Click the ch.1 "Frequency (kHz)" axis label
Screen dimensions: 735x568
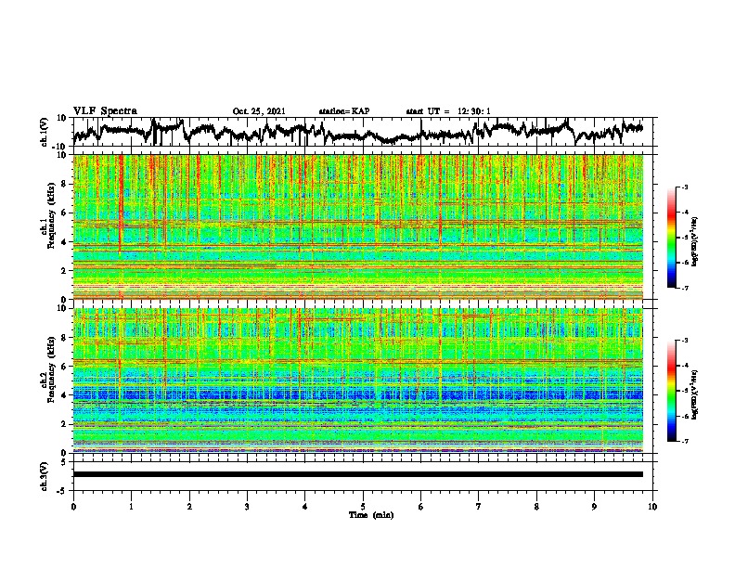tap(51, 215)
